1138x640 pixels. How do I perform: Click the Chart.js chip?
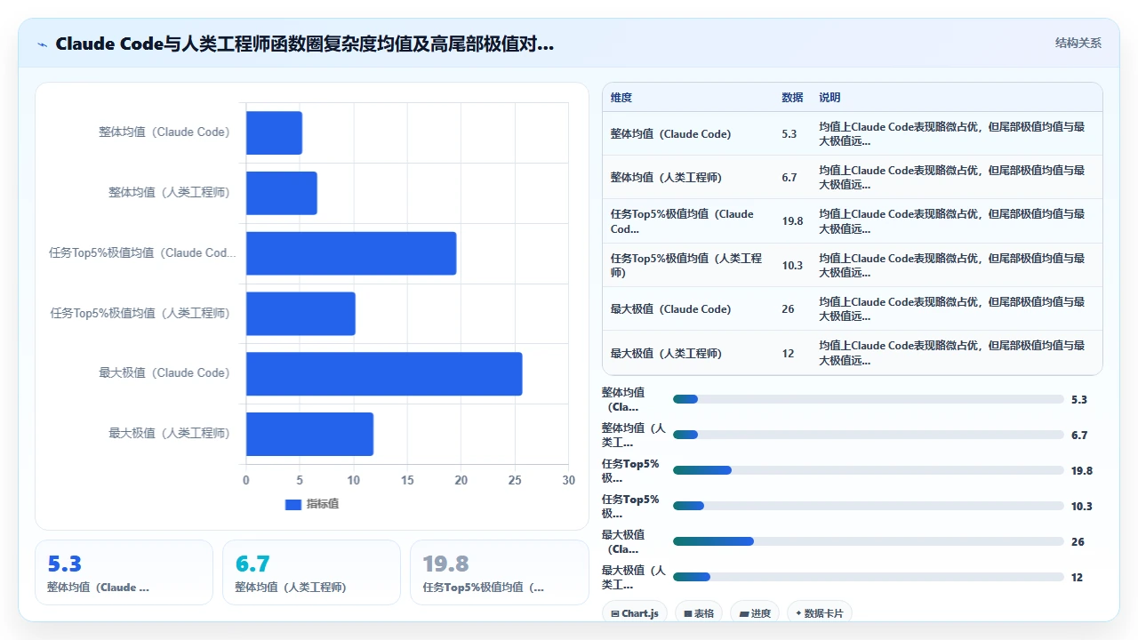[x=635, y=612]
